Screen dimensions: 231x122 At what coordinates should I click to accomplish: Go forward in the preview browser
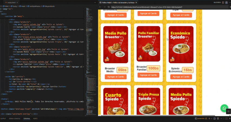coord(104,7)
